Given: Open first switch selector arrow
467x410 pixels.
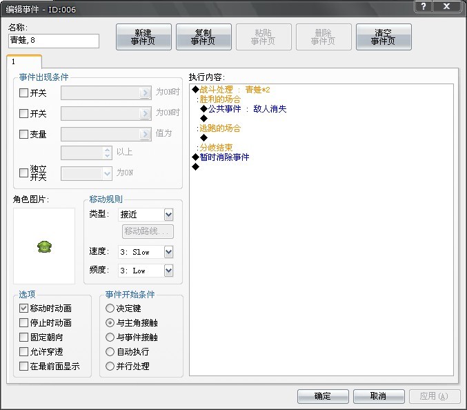Looking at the screenshot, I should click(x=145, y=93).
